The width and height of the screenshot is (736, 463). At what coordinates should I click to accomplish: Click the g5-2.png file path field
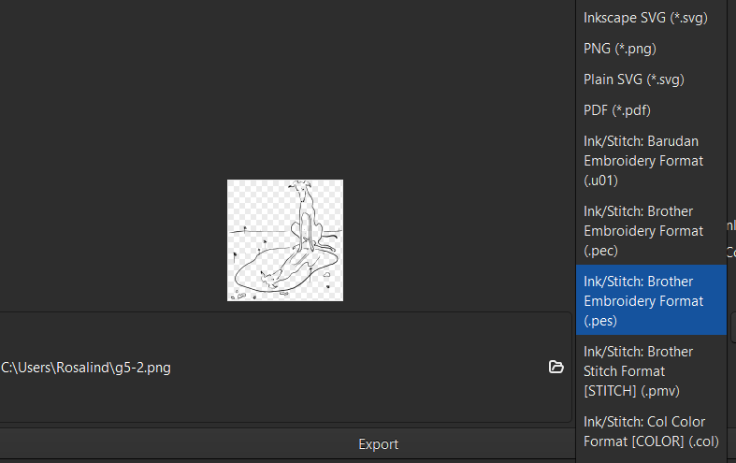coord(271,368)
